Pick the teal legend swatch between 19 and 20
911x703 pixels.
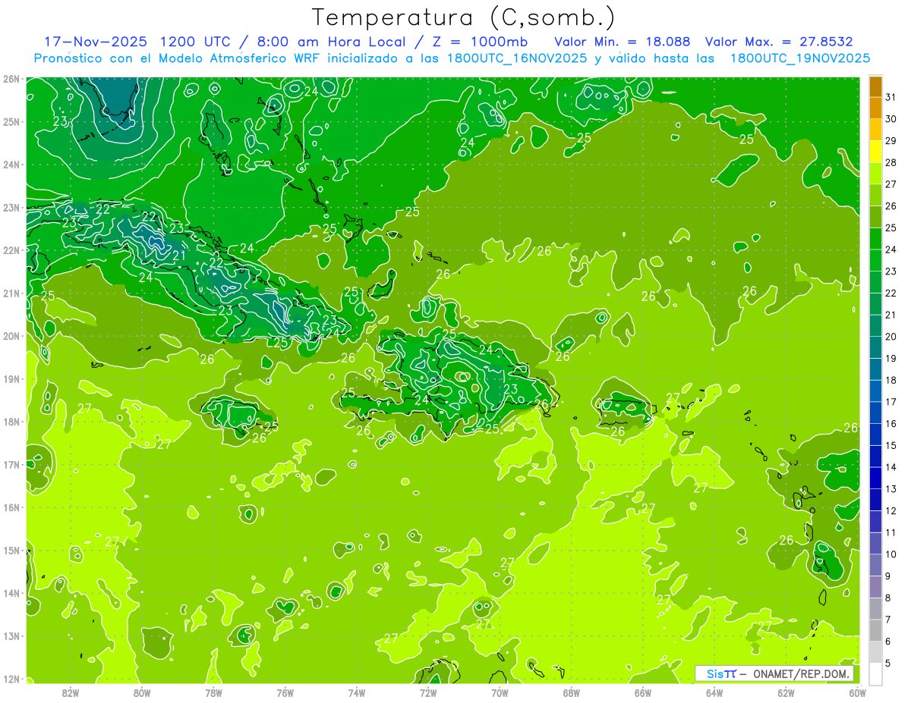[875, 347]
